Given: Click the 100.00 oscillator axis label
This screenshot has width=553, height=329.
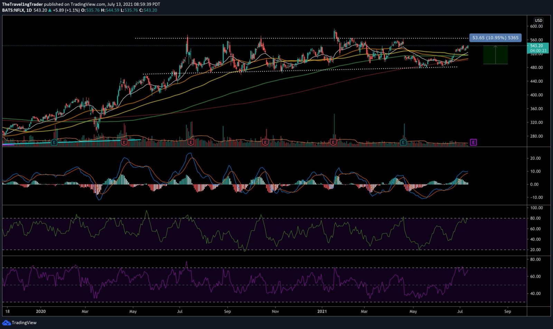Looking at the screenshot, I should (536, 208).
